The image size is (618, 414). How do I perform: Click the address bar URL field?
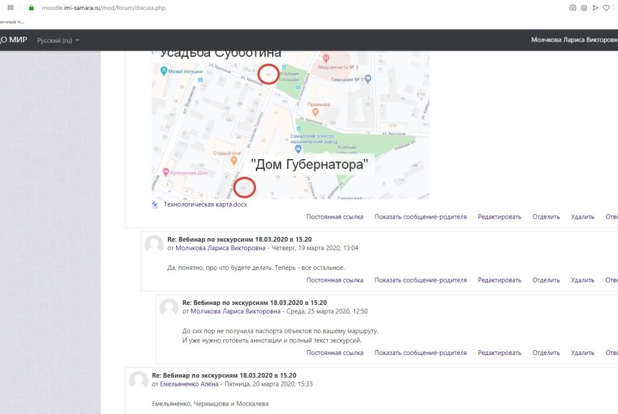[x=104, y=7]
